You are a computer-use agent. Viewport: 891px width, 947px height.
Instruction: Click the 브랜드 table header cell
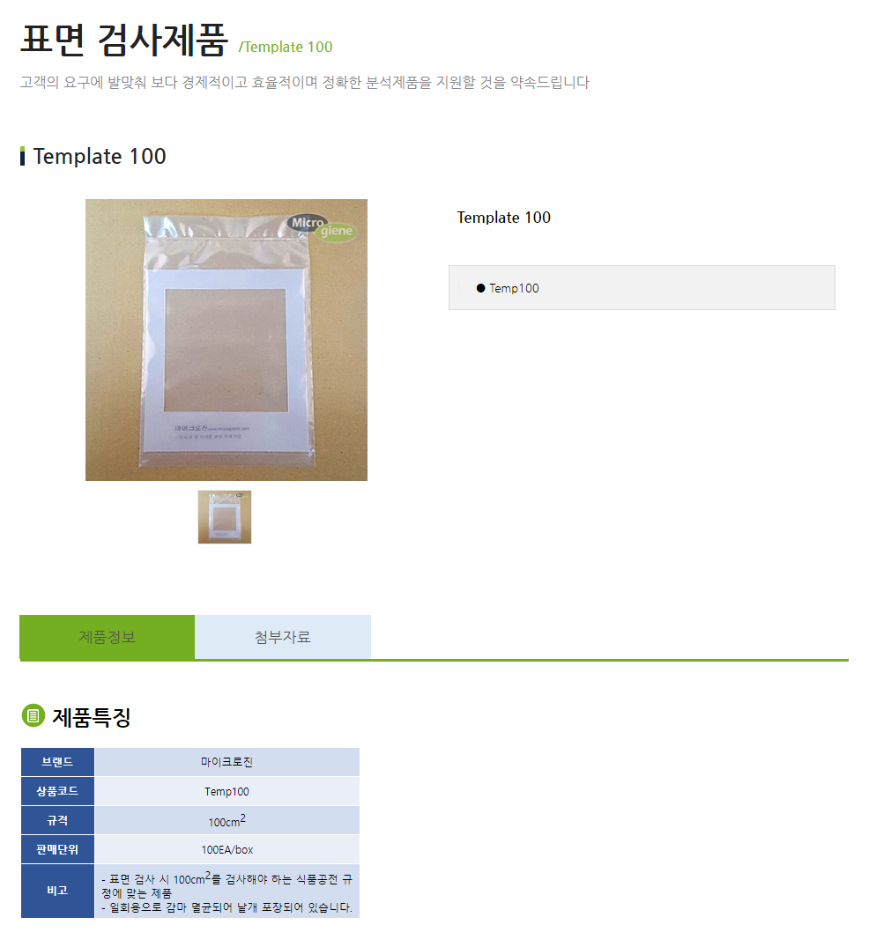point(57,762)
